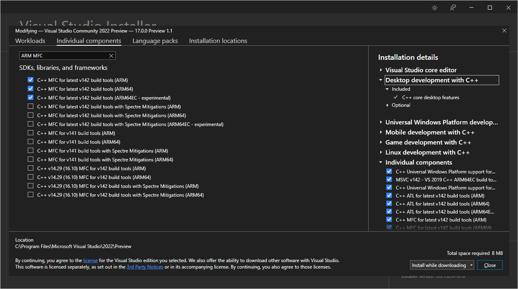Click the installation path C:\Program Files\Microsoft Visual Studio
Screen dimensions: 518x289
pyautogui.click(x=73, y=246)
